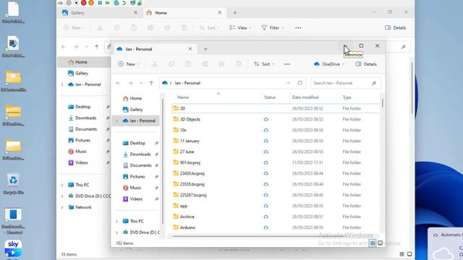Open See more options in Ian - Personal toolbar
Viewport: 463px width, 260px height.
pyautogui.click(x=286, y=64)
